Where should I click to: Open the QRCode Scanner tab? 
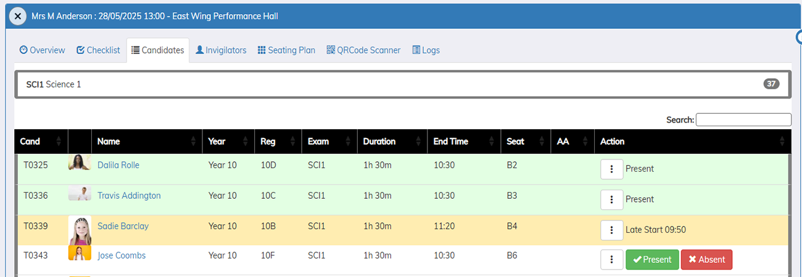tap(363, 50)
